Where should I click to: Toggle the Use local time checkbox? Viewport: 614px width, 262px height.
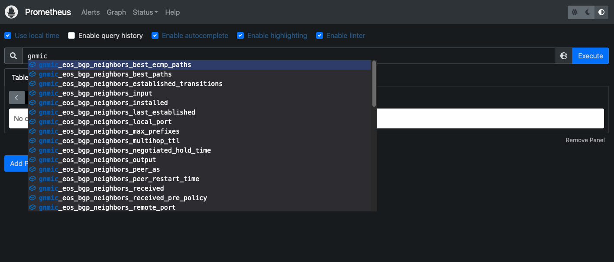click(8, 35)
